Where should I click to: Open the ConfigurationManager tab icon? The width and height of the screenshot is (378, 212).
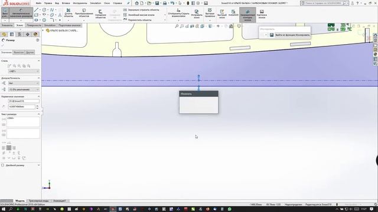click(19, 34)
